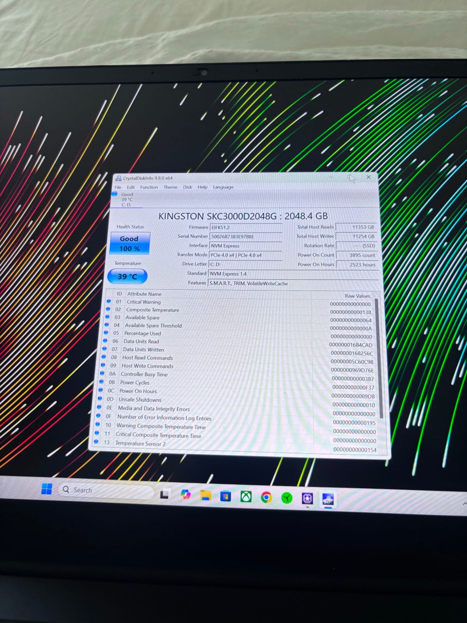The width and height of the screenshot is (467, 623).
Task: Select the C: D: disk tab
Action: (127, 200)
